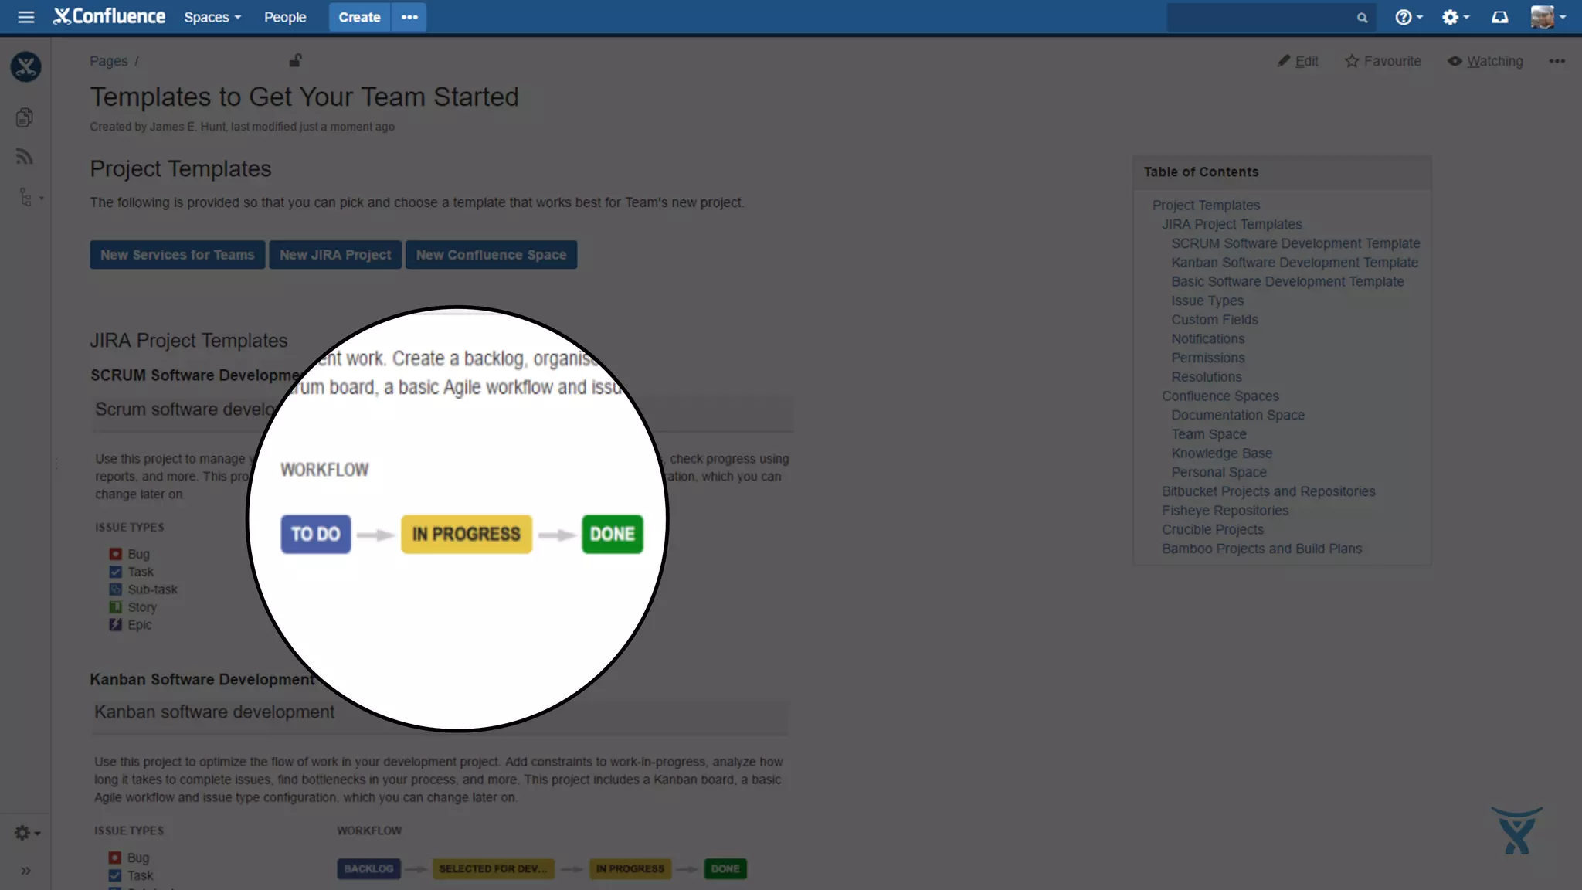Click the New JIRA Project button
The height and width of the screenshot is (890, 1582).
coord(335,255)
